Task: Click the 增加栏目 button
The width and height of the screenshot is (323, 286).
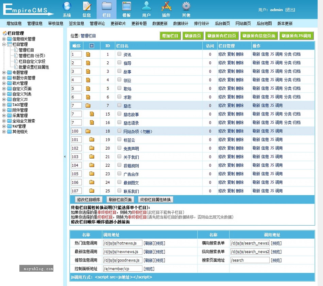Action: (170, 36)
